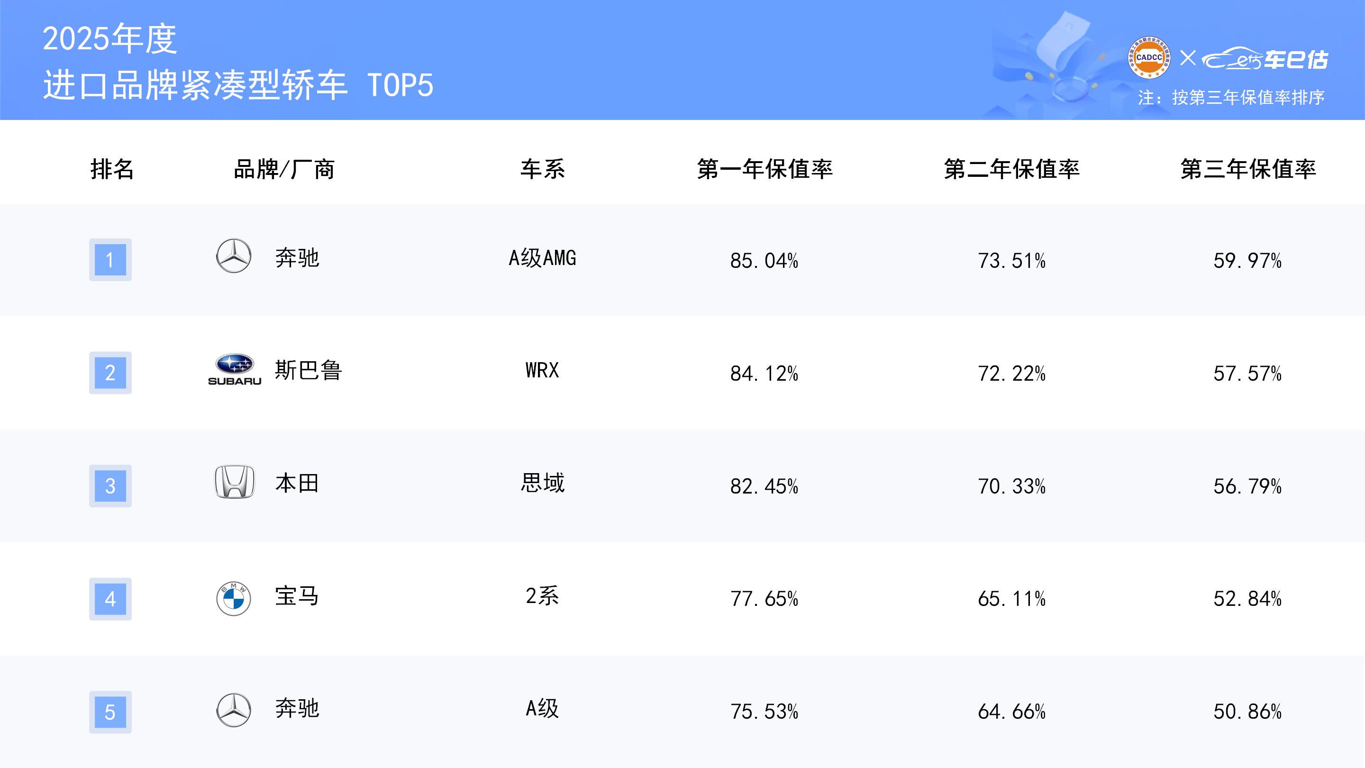
Task: Select the 注：按第三年保值率排序 note text
Action: click(1231, 98)
